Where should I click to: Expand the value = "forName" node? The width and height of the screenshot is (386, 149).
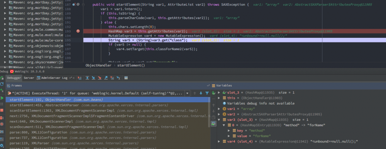point(229,136)
